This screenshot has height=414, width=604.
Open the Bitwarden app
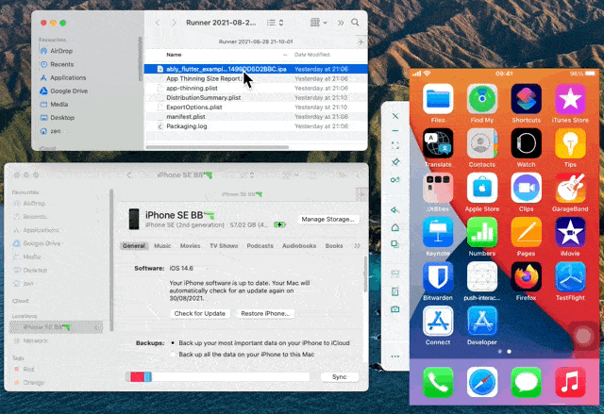438,276
